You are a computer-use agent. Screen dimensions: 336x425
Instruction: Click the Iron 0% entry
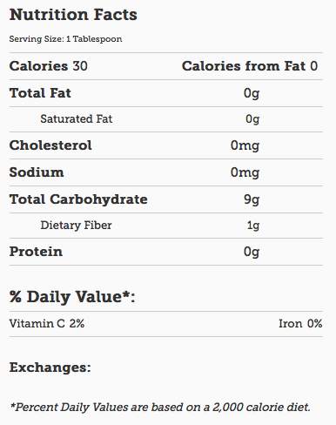[x=300, y=323]
